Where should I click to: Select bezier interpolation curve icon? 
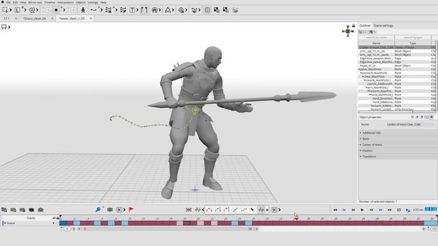pyautogui.click(x=209, y=210)
